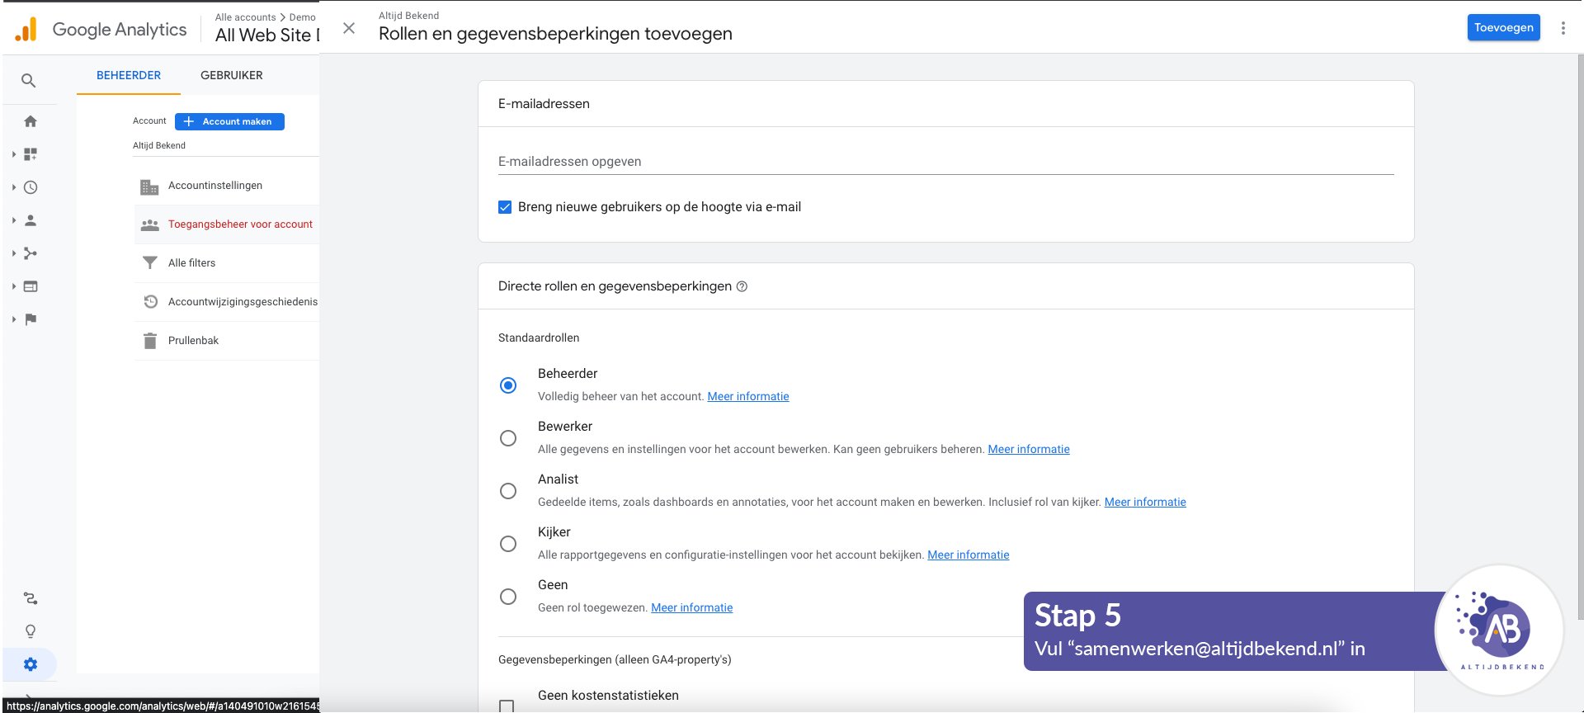Expand the Conversions flag section arrow
Screen dimensions: 1584x713
click(14, 319)
